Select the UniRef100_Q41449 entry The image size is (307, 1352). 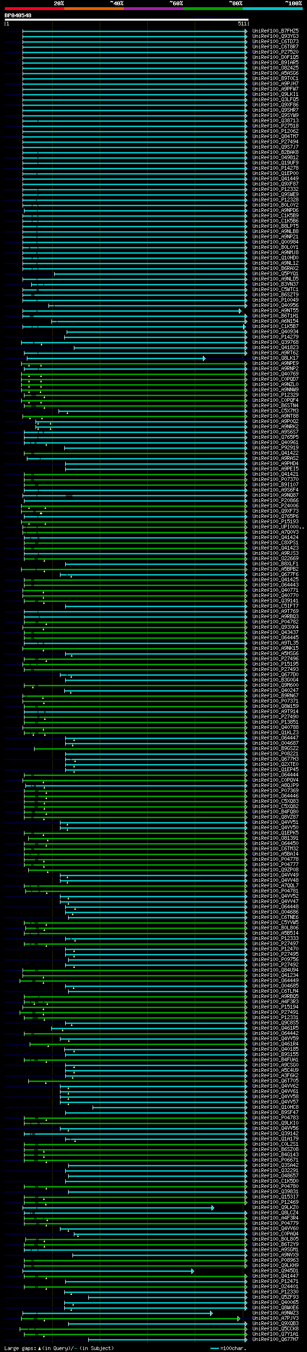click(275, 178)
